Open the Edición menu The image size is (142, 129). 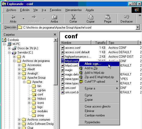tap(25, 10)
